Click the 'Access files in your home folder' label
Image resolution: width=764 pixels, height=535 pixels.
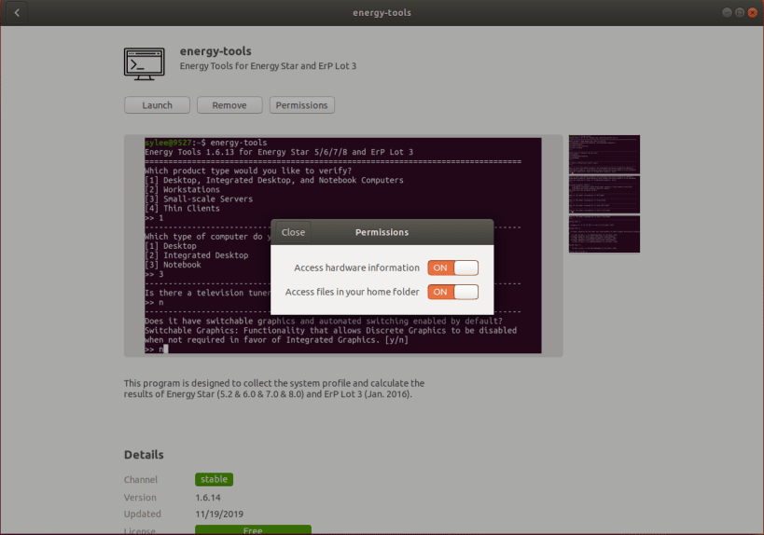pos(353,292)
